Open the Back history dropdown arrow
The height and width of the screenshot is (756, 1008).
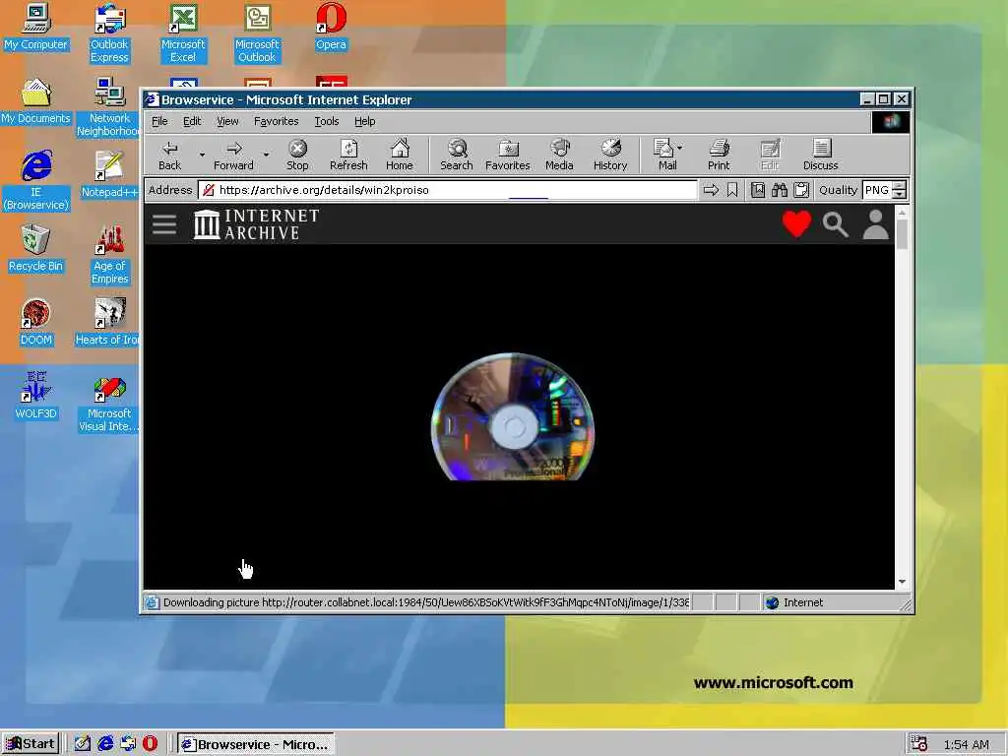coord(202,155)
